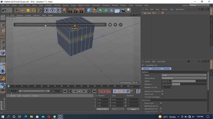Toggle Restrict To Selection checkbox
Image resolution: width=213 pixels, height=119 pixels.
162,91
